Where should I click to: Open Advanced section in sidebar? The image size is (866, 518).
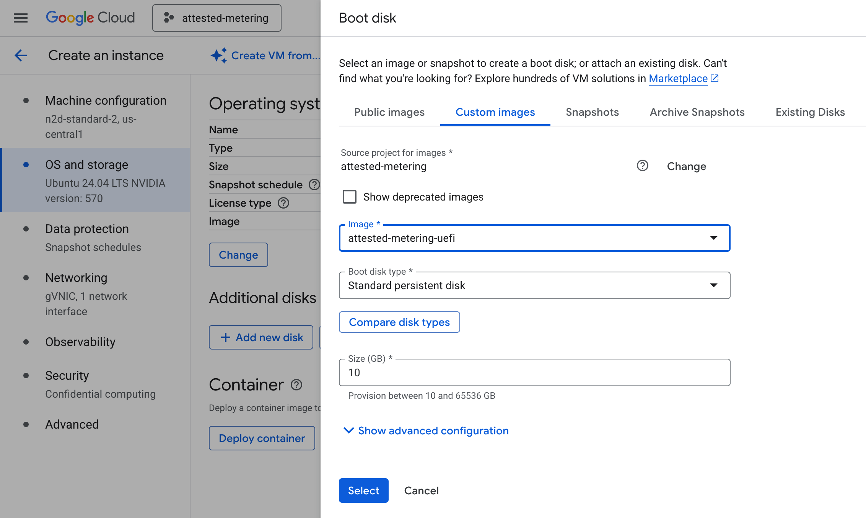[x=96, y=424]
